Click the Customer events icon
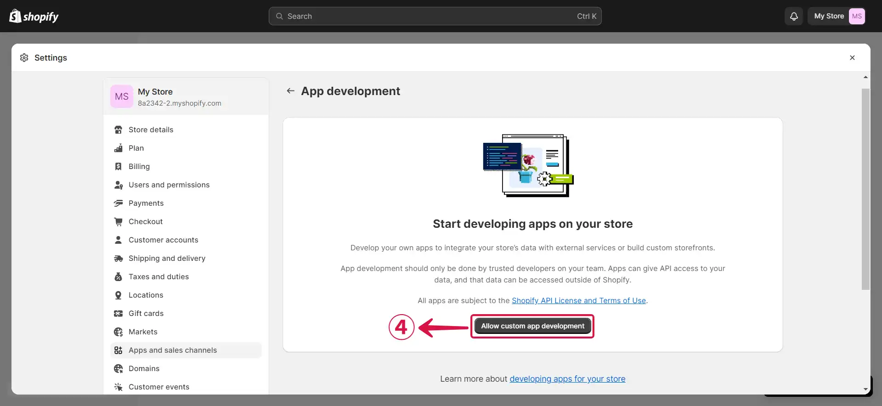The width and height of the screenshot is (882, 406). [118, 387]
